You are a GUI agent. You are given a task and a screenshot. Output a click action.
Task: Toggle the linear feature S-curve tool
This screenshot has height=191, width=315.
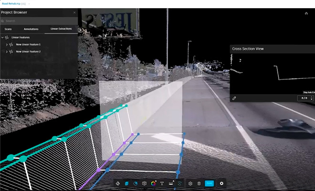180,183
